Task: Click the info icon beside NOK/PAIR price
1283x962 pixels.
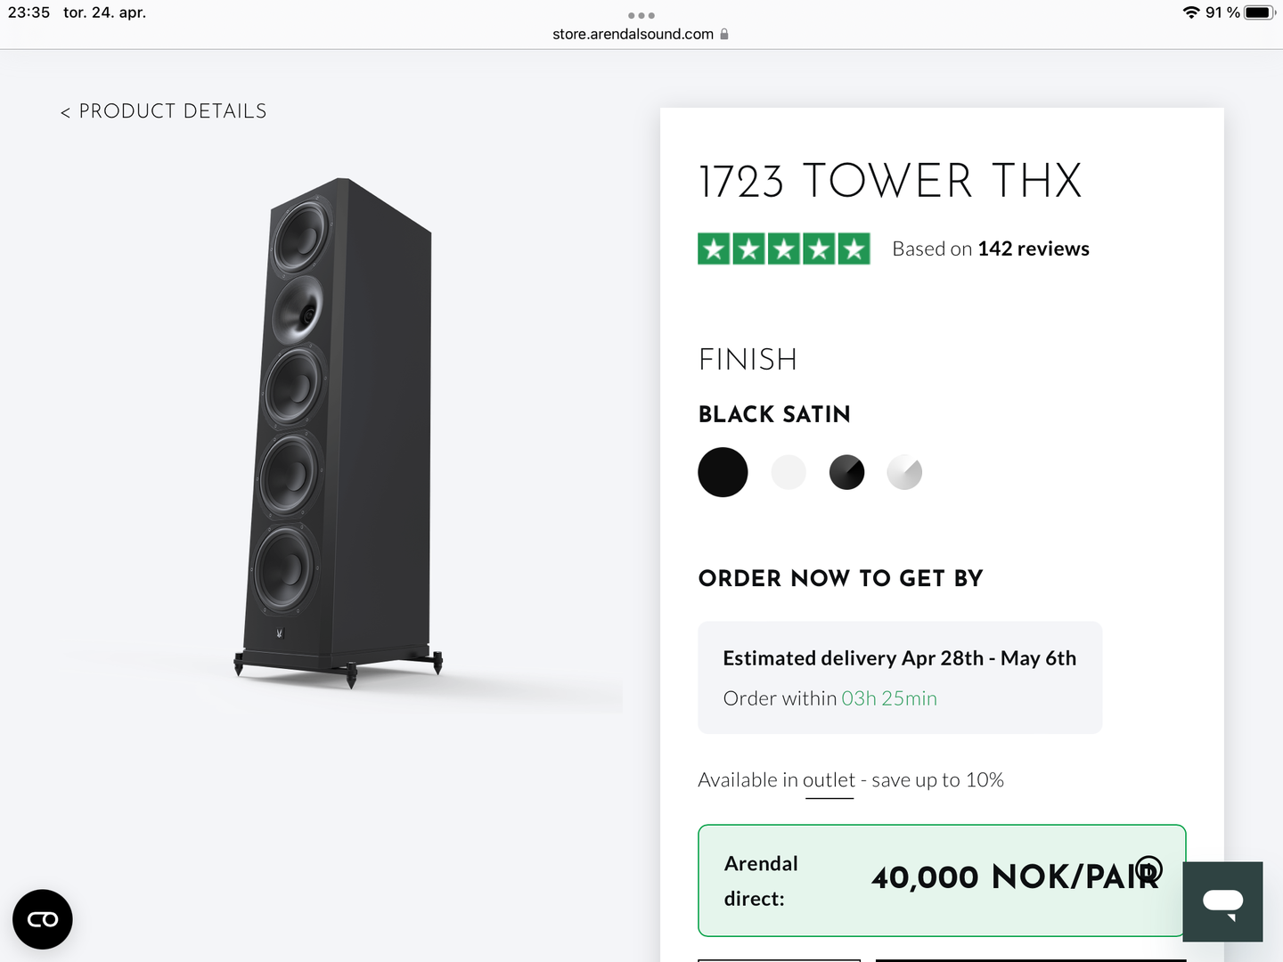Action: [x=1149, y=868]
